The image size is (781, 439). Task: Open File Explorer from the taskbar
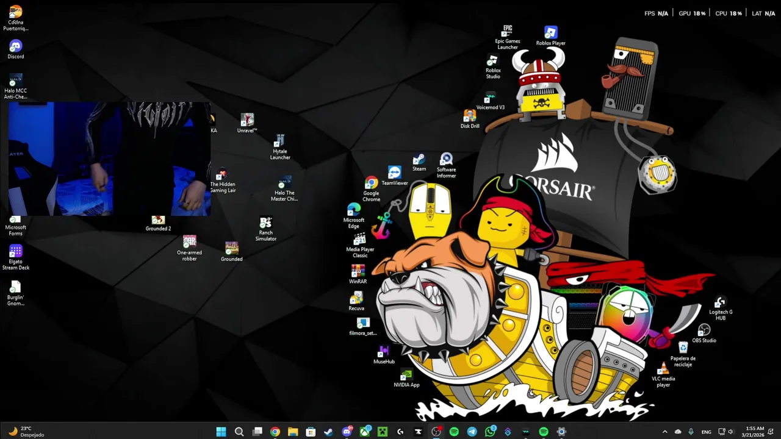point(293,432)
